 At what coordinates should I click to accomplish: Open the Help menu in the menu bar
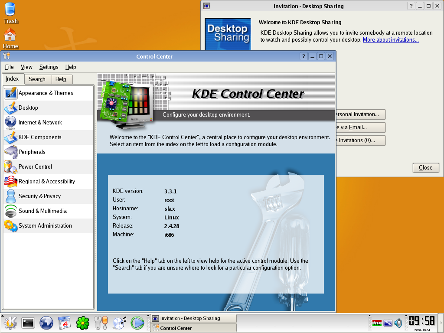(71, 67)
